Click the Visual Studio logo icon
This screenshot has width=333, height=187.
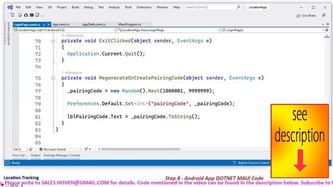pyautogui.click(x=10, y=7)
